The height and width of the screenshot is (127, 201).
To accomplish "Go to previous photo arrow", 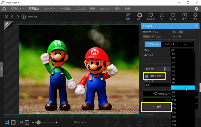I will tap(12, 17).
